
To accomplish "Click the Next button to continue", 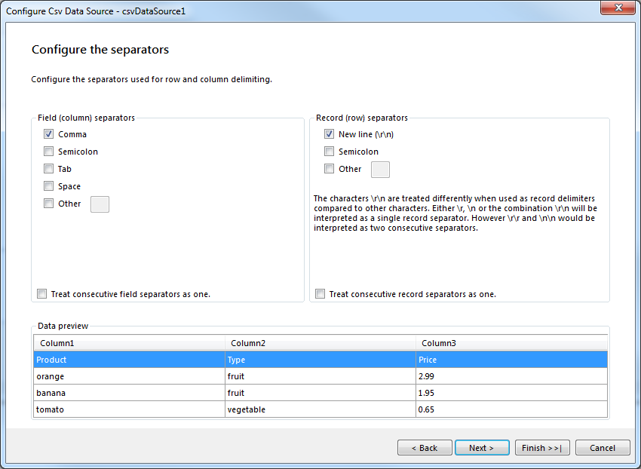I will coord(482,447).
